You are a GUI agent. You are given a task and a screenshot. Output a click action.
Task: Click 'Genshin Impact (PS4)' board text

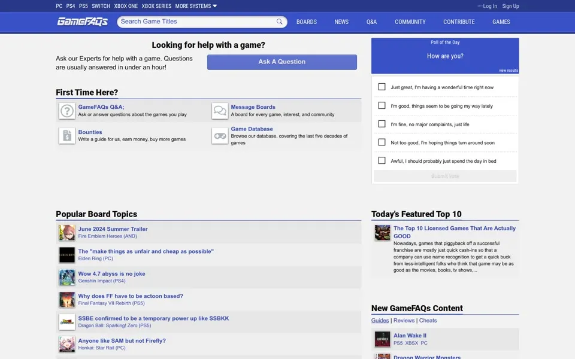click(102, 281)
